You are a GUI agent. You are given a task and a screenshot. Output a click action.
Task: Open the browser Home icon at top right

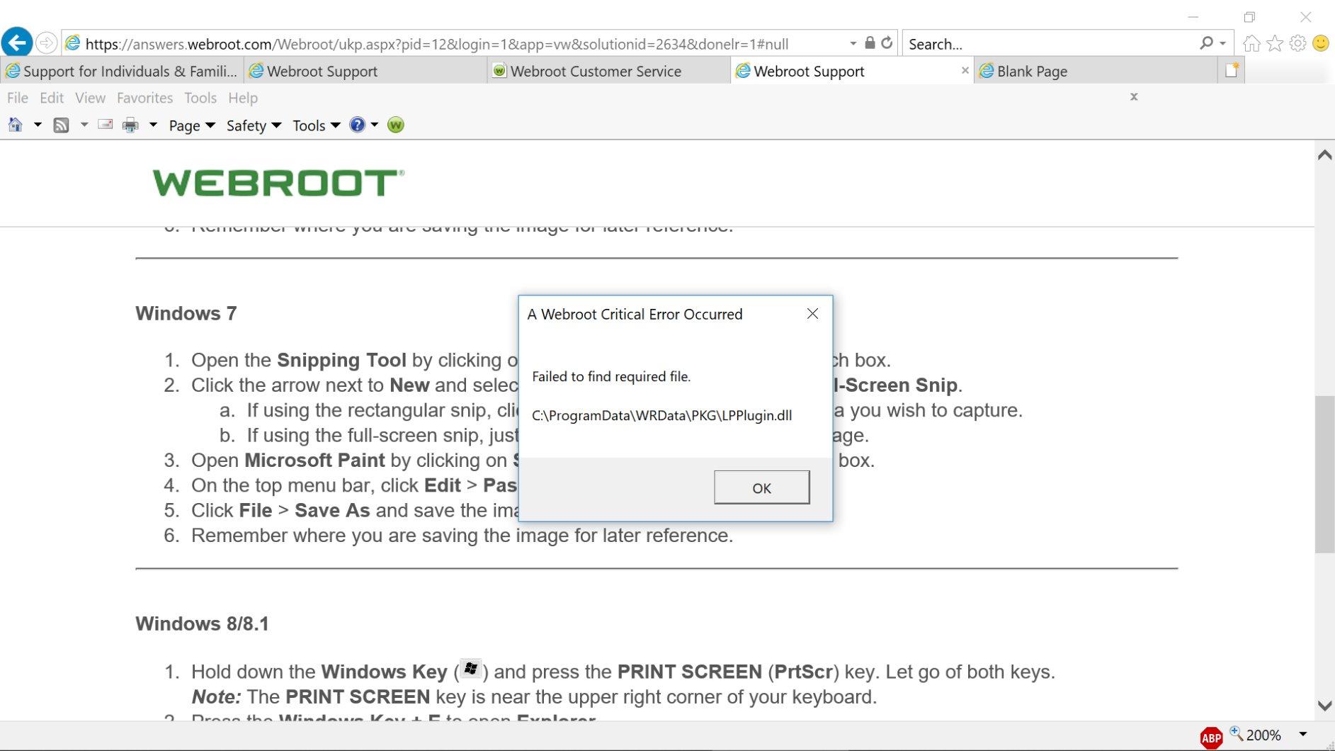coord(1251,43)
